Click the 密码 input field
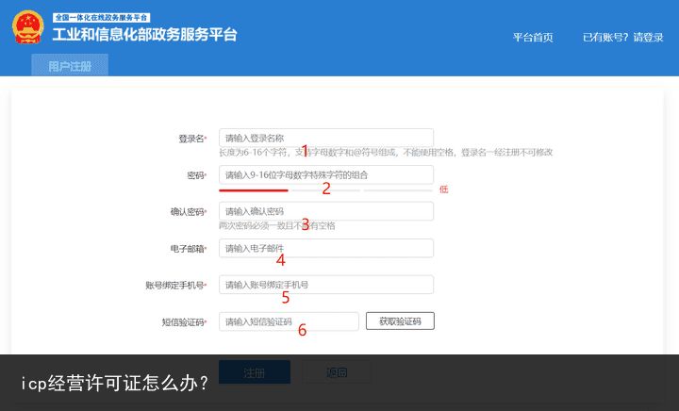 (x=326, y=174)
